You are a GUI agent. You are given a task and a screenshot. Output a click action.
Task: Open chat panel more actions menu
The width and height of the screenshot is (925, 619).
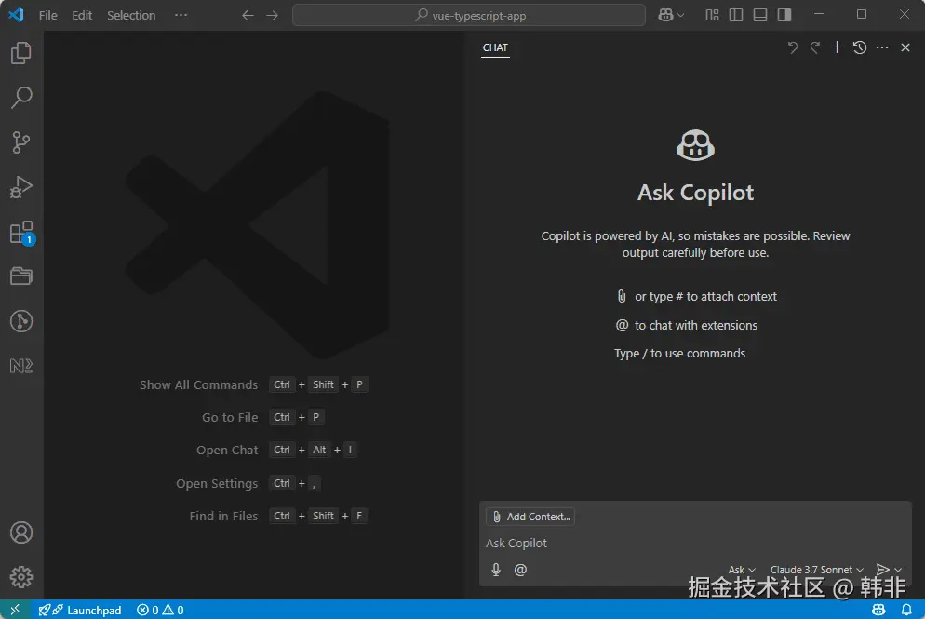point(882,47)
